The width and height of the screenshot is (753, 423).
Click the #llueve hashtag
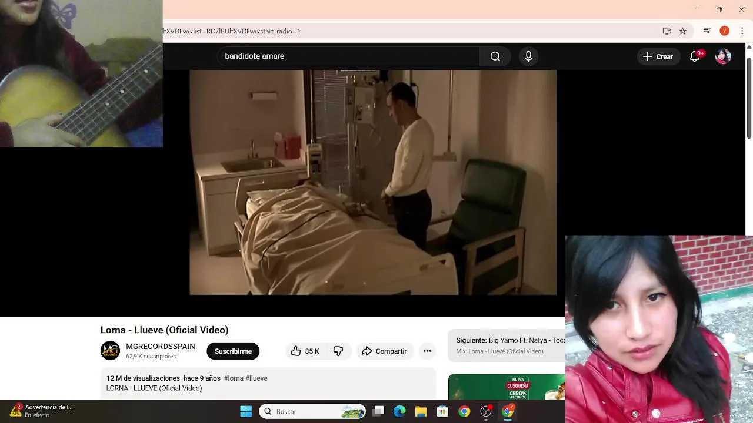tap(256, 378)
